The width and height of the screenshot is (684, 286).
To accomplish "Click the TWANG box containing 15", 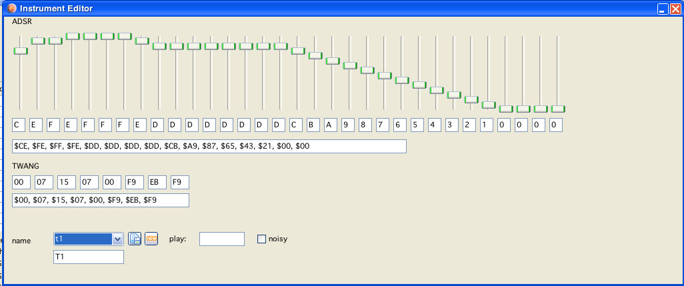I will click(x=67, y=182).
